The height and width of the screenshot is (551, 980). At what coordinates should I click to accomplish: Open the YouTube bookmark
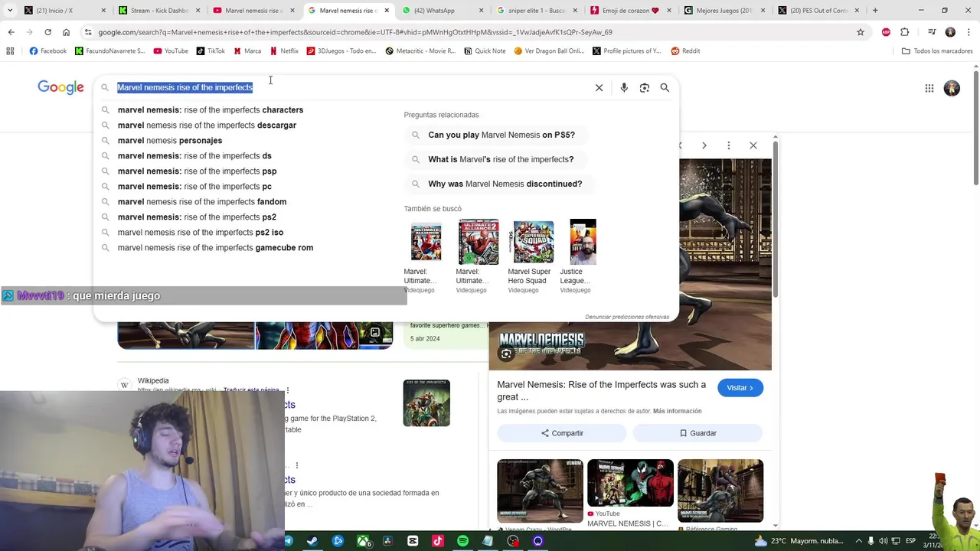click(171, 51)
